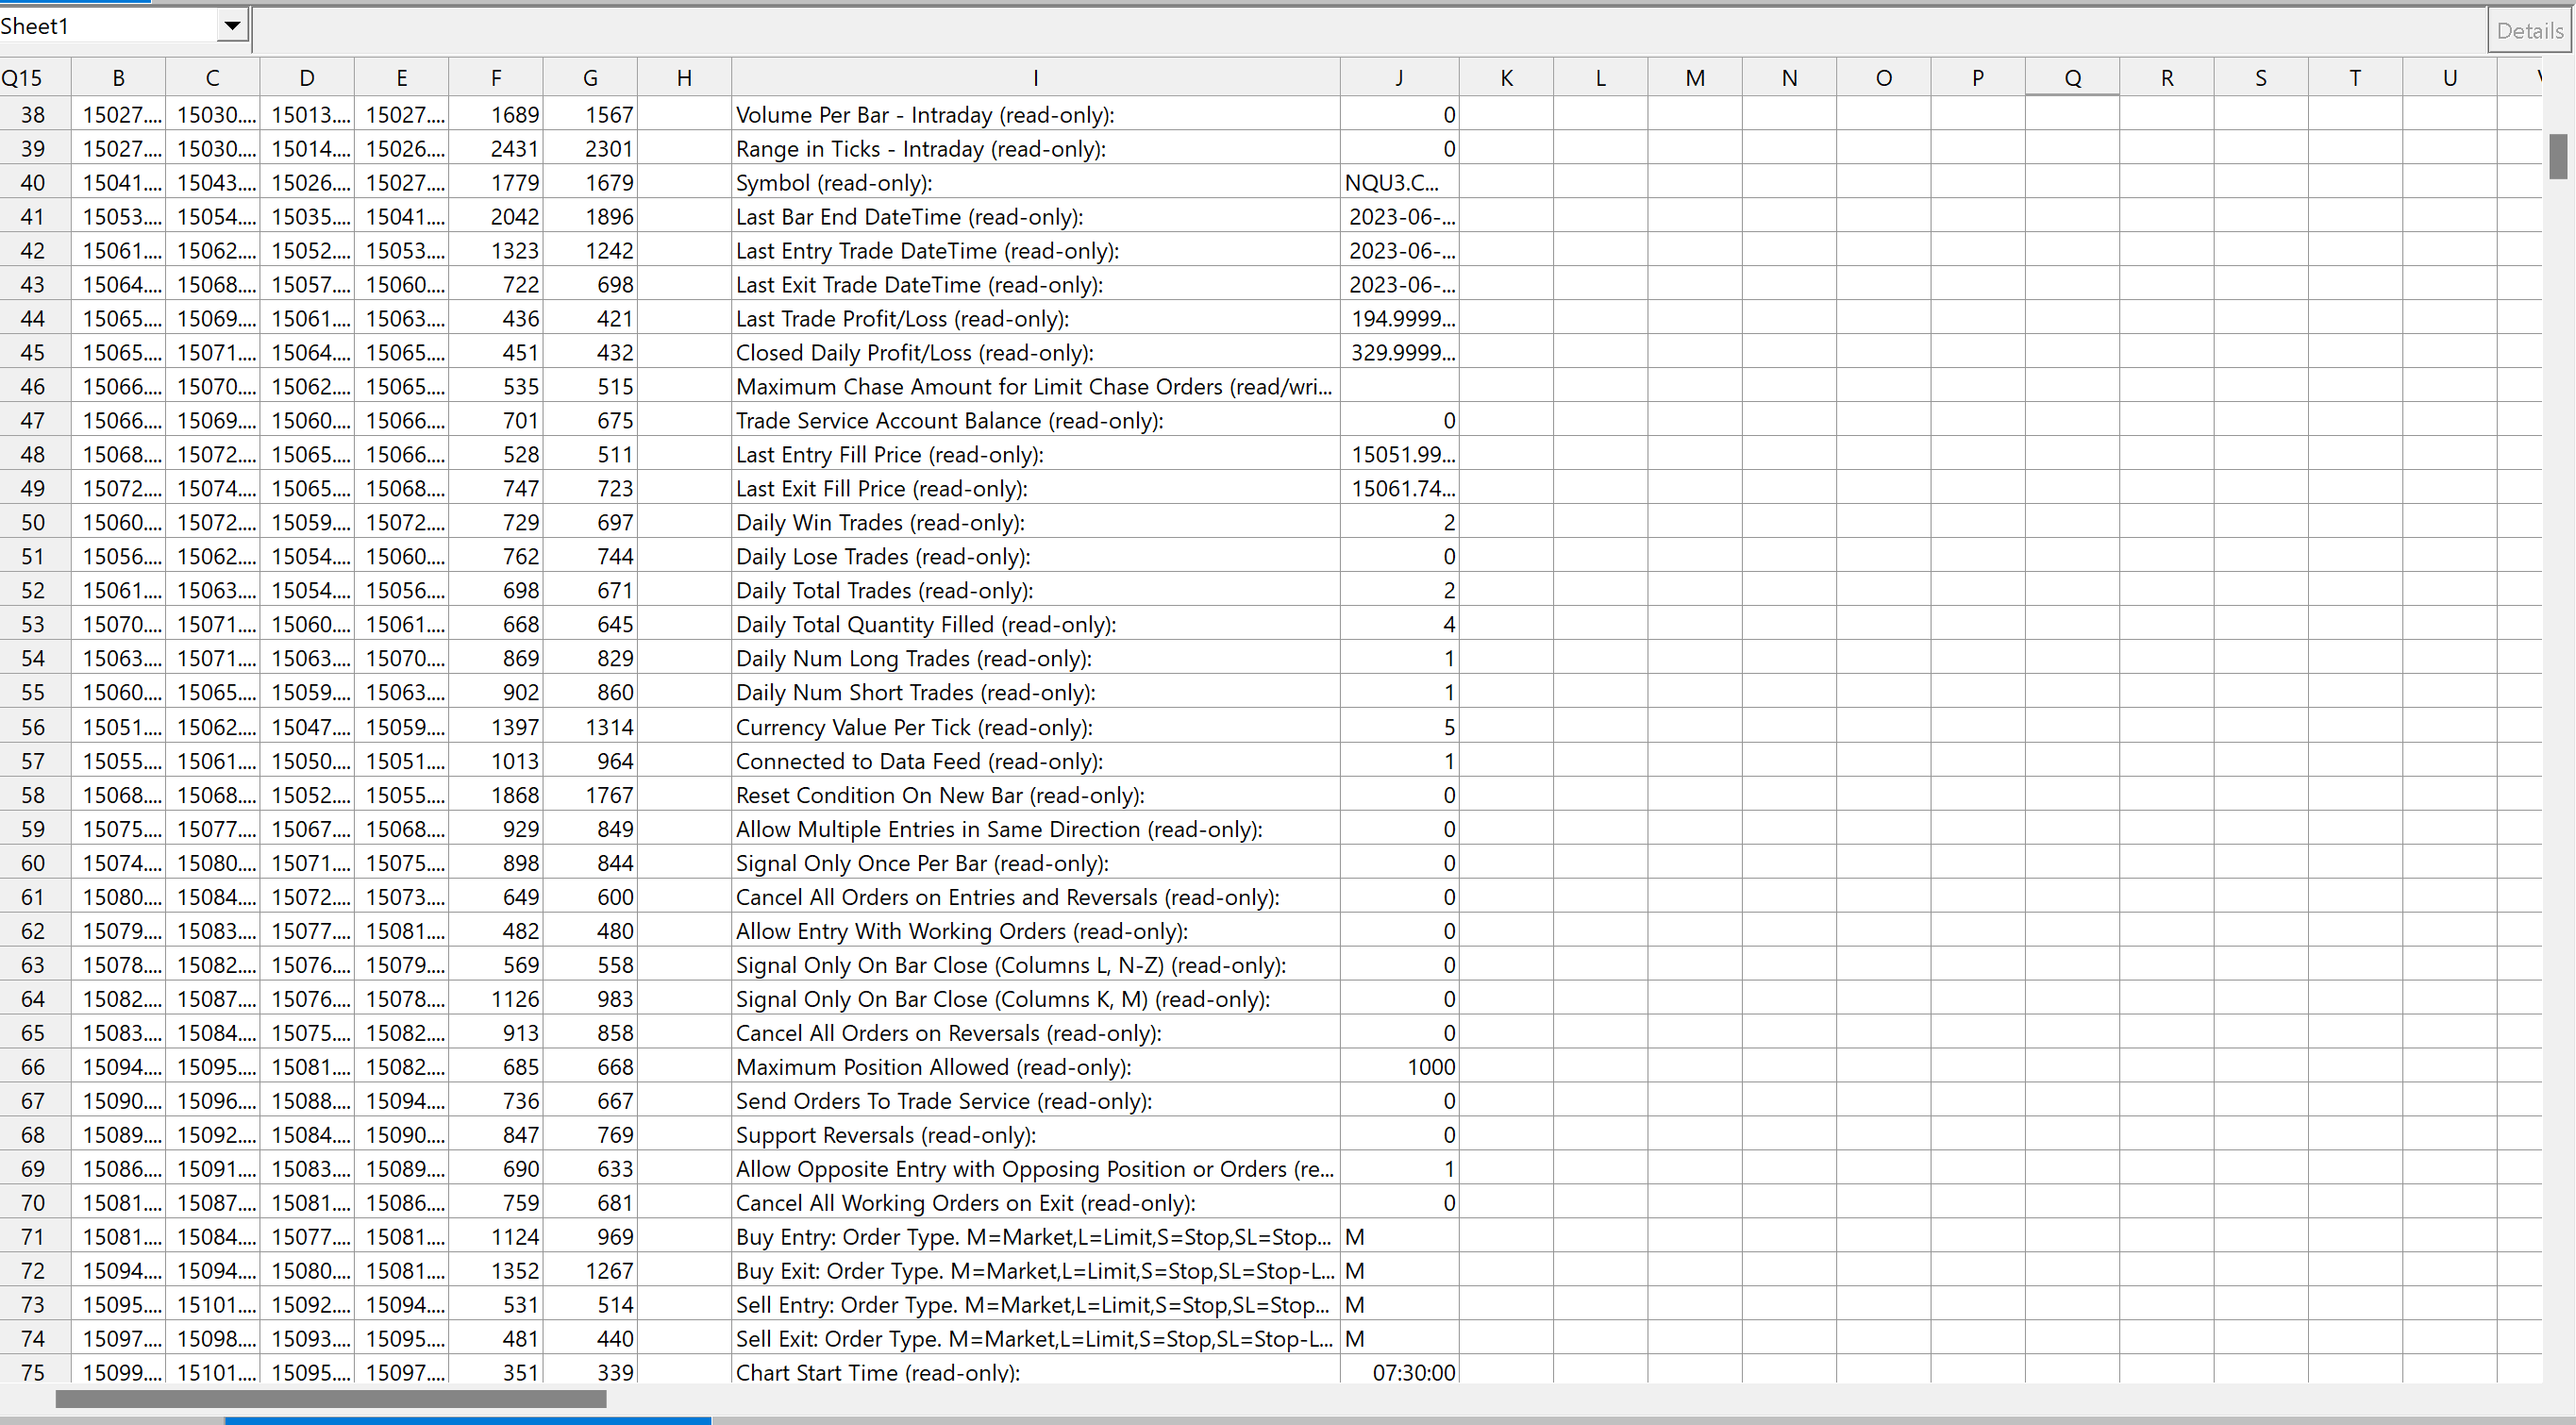Select column Q header

2072,78
